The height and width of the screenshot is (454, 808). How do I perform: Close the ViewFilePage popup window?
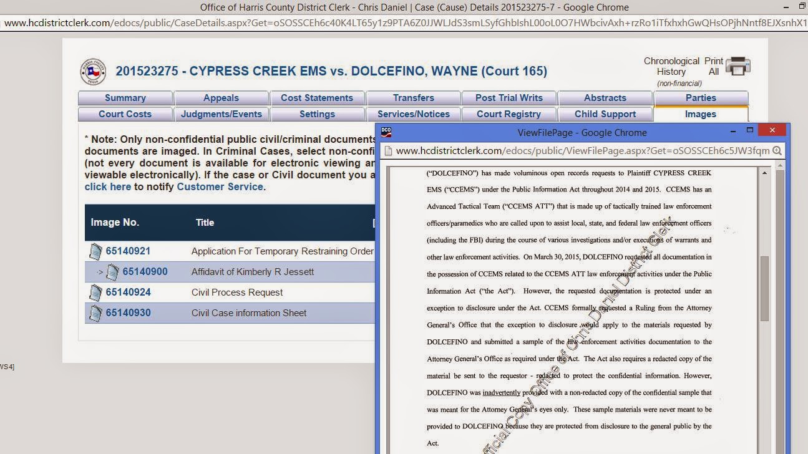pos(772,130)
